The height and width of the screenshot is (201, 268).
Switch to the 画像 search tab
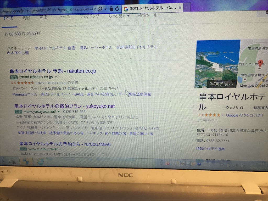tap(43, 17)
